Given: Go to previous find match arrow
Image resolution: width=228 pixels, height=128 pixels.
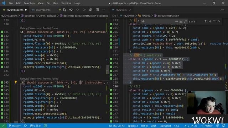Looking at the screenshot, I should (205, 21).
